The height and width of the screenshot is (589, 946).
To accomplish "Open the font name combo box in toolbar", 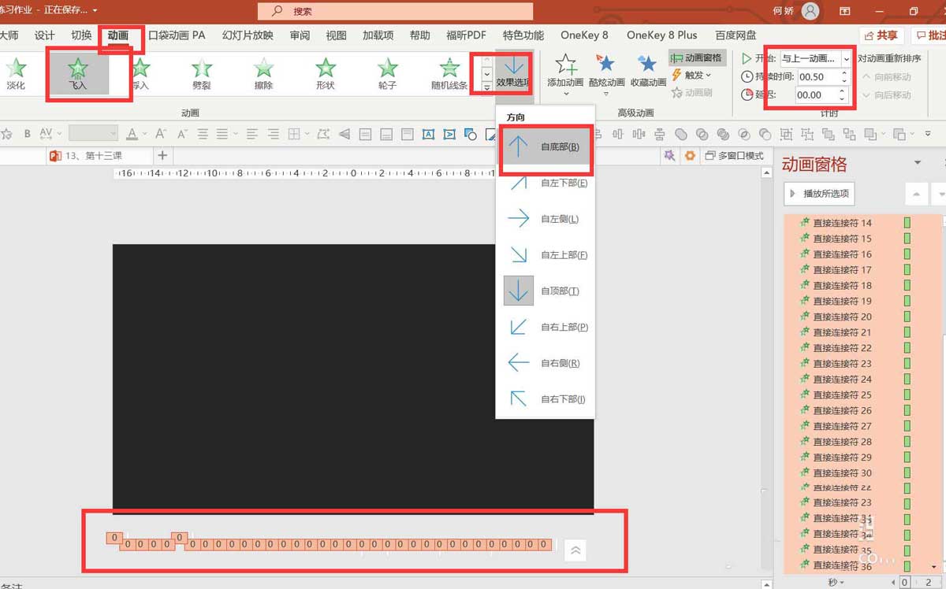I will click(x=93, y=134).
